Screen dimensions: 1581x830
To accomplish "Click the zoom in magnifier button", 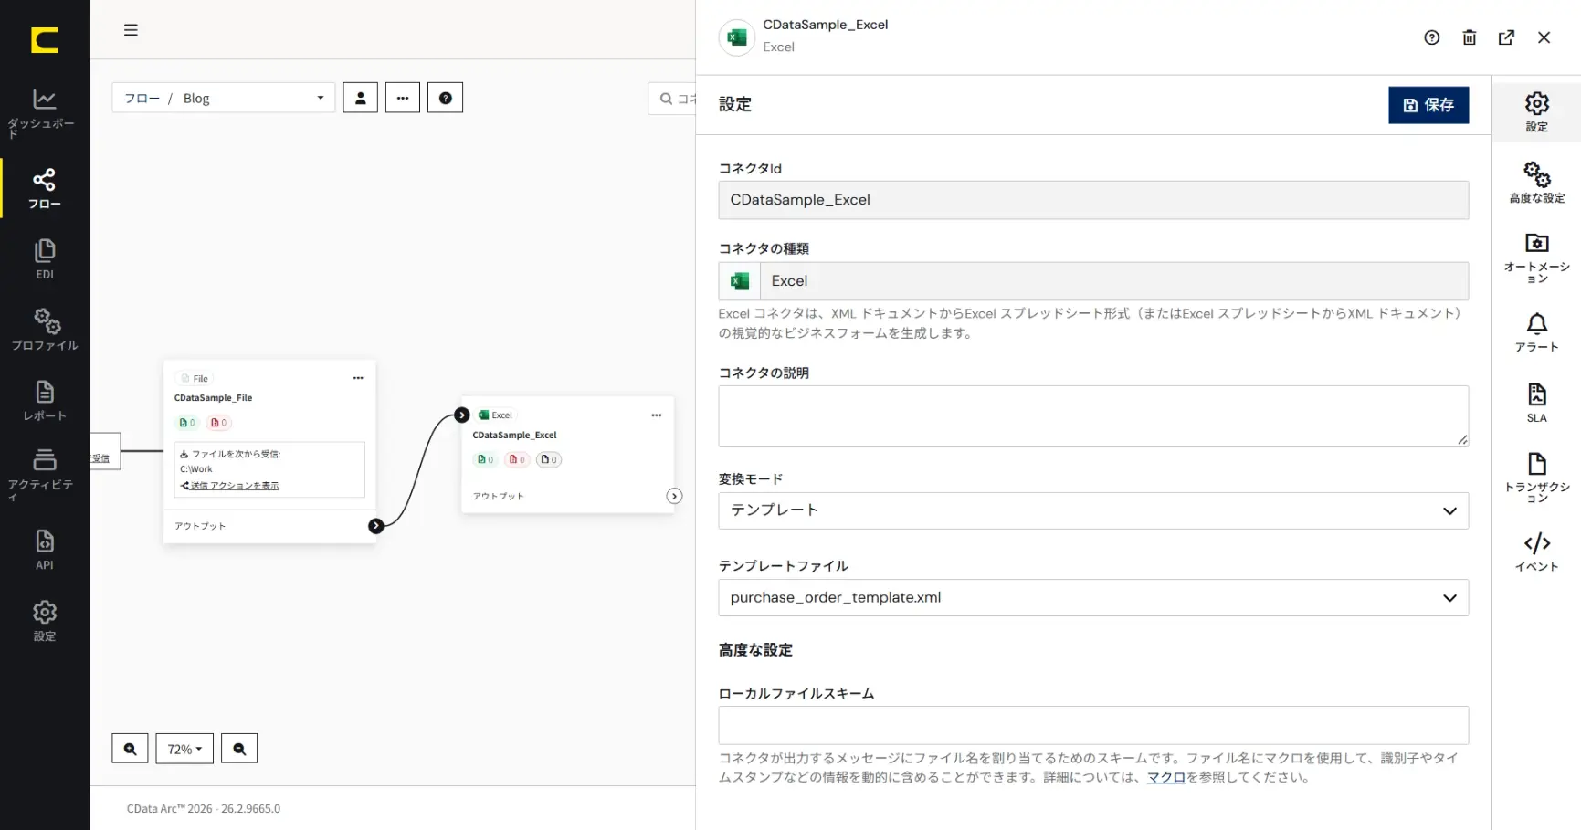I will tap(130, 749).
